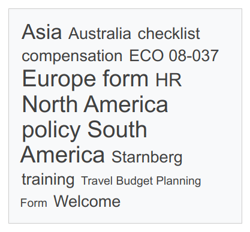Select the ECO 08-037 tag
The image size is (250, 232).
tap(174, 56)
